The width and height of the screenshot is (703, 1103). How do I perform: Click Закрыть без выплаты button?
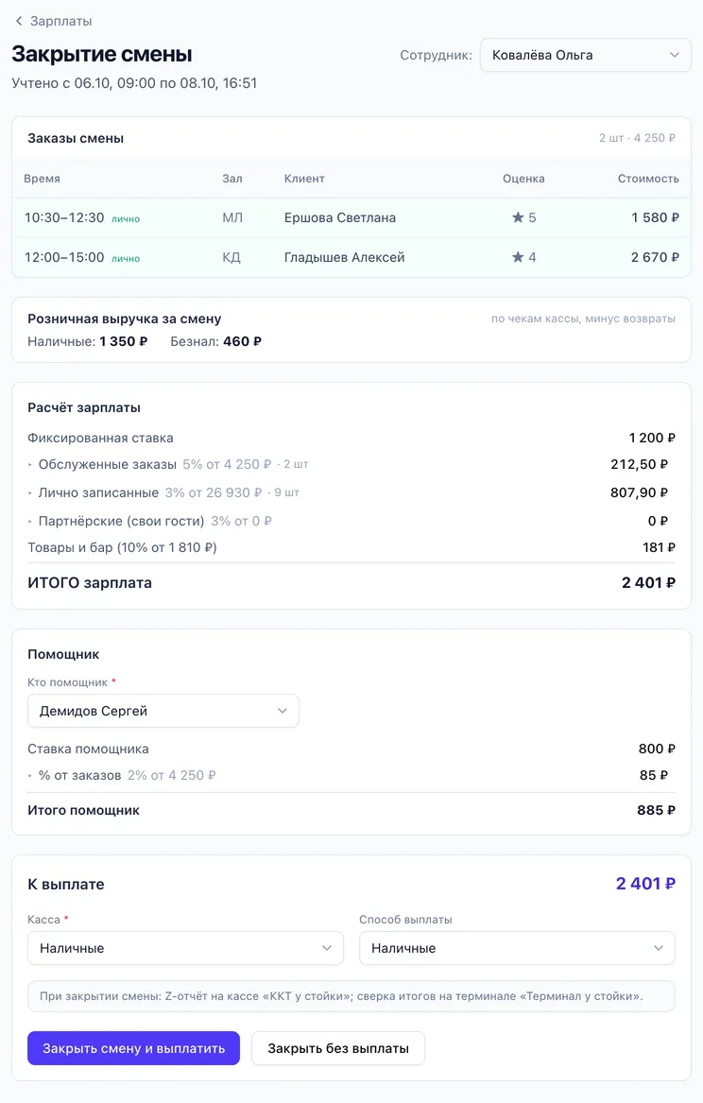click(x=338, y=1048)
